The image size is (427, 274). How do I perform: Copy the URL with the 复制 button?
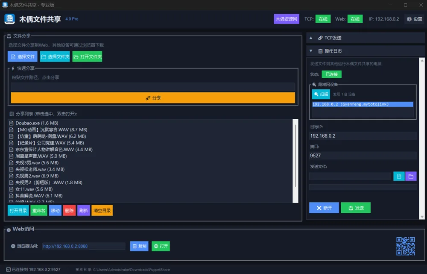coord(139,246)
